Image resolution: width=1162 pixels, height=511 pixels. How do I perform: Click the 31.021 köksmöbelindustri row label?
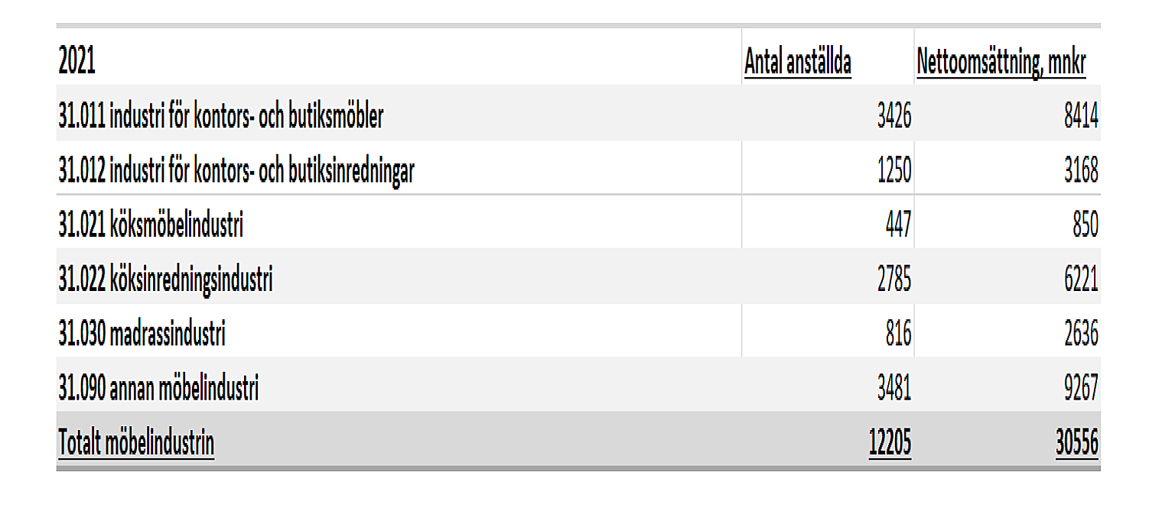coord(151,225)
